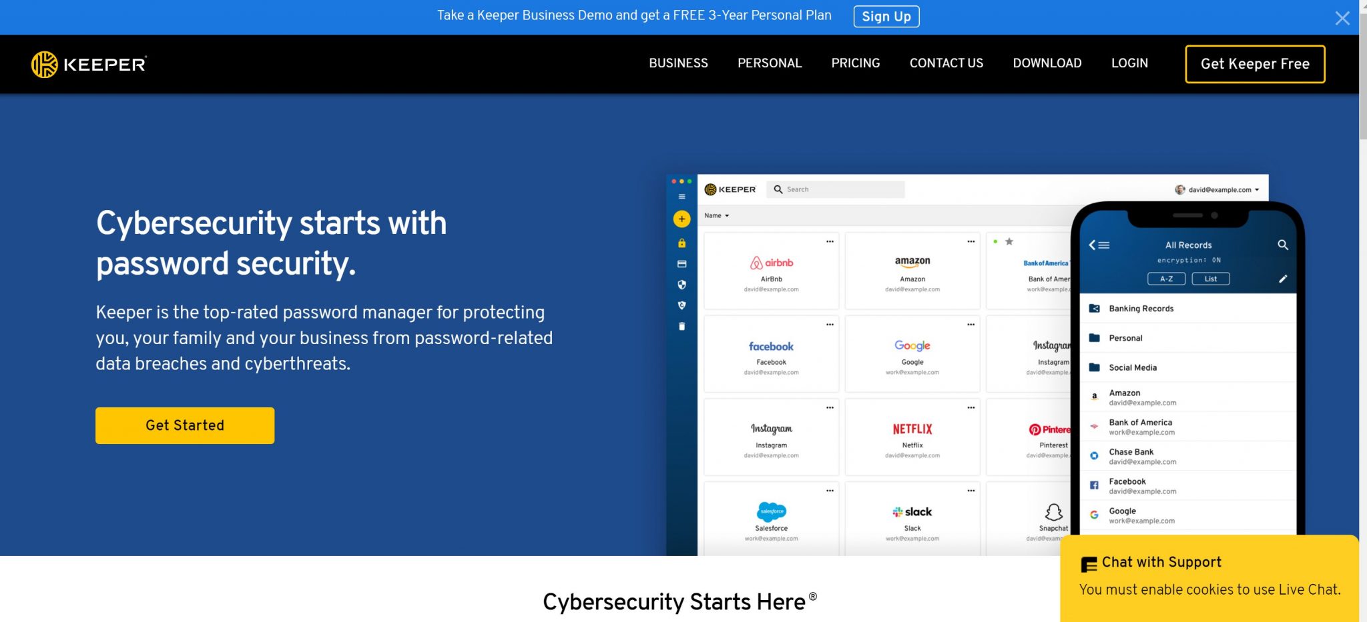Open Social Media folder on phone
The image size is (1367, 622).
click(1188, 367)
